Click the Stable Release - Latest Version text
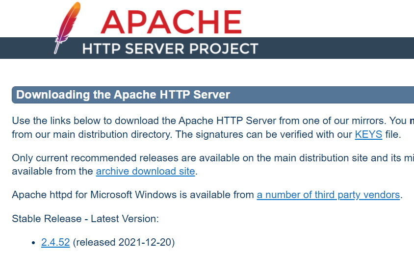 tap(85, 219)
